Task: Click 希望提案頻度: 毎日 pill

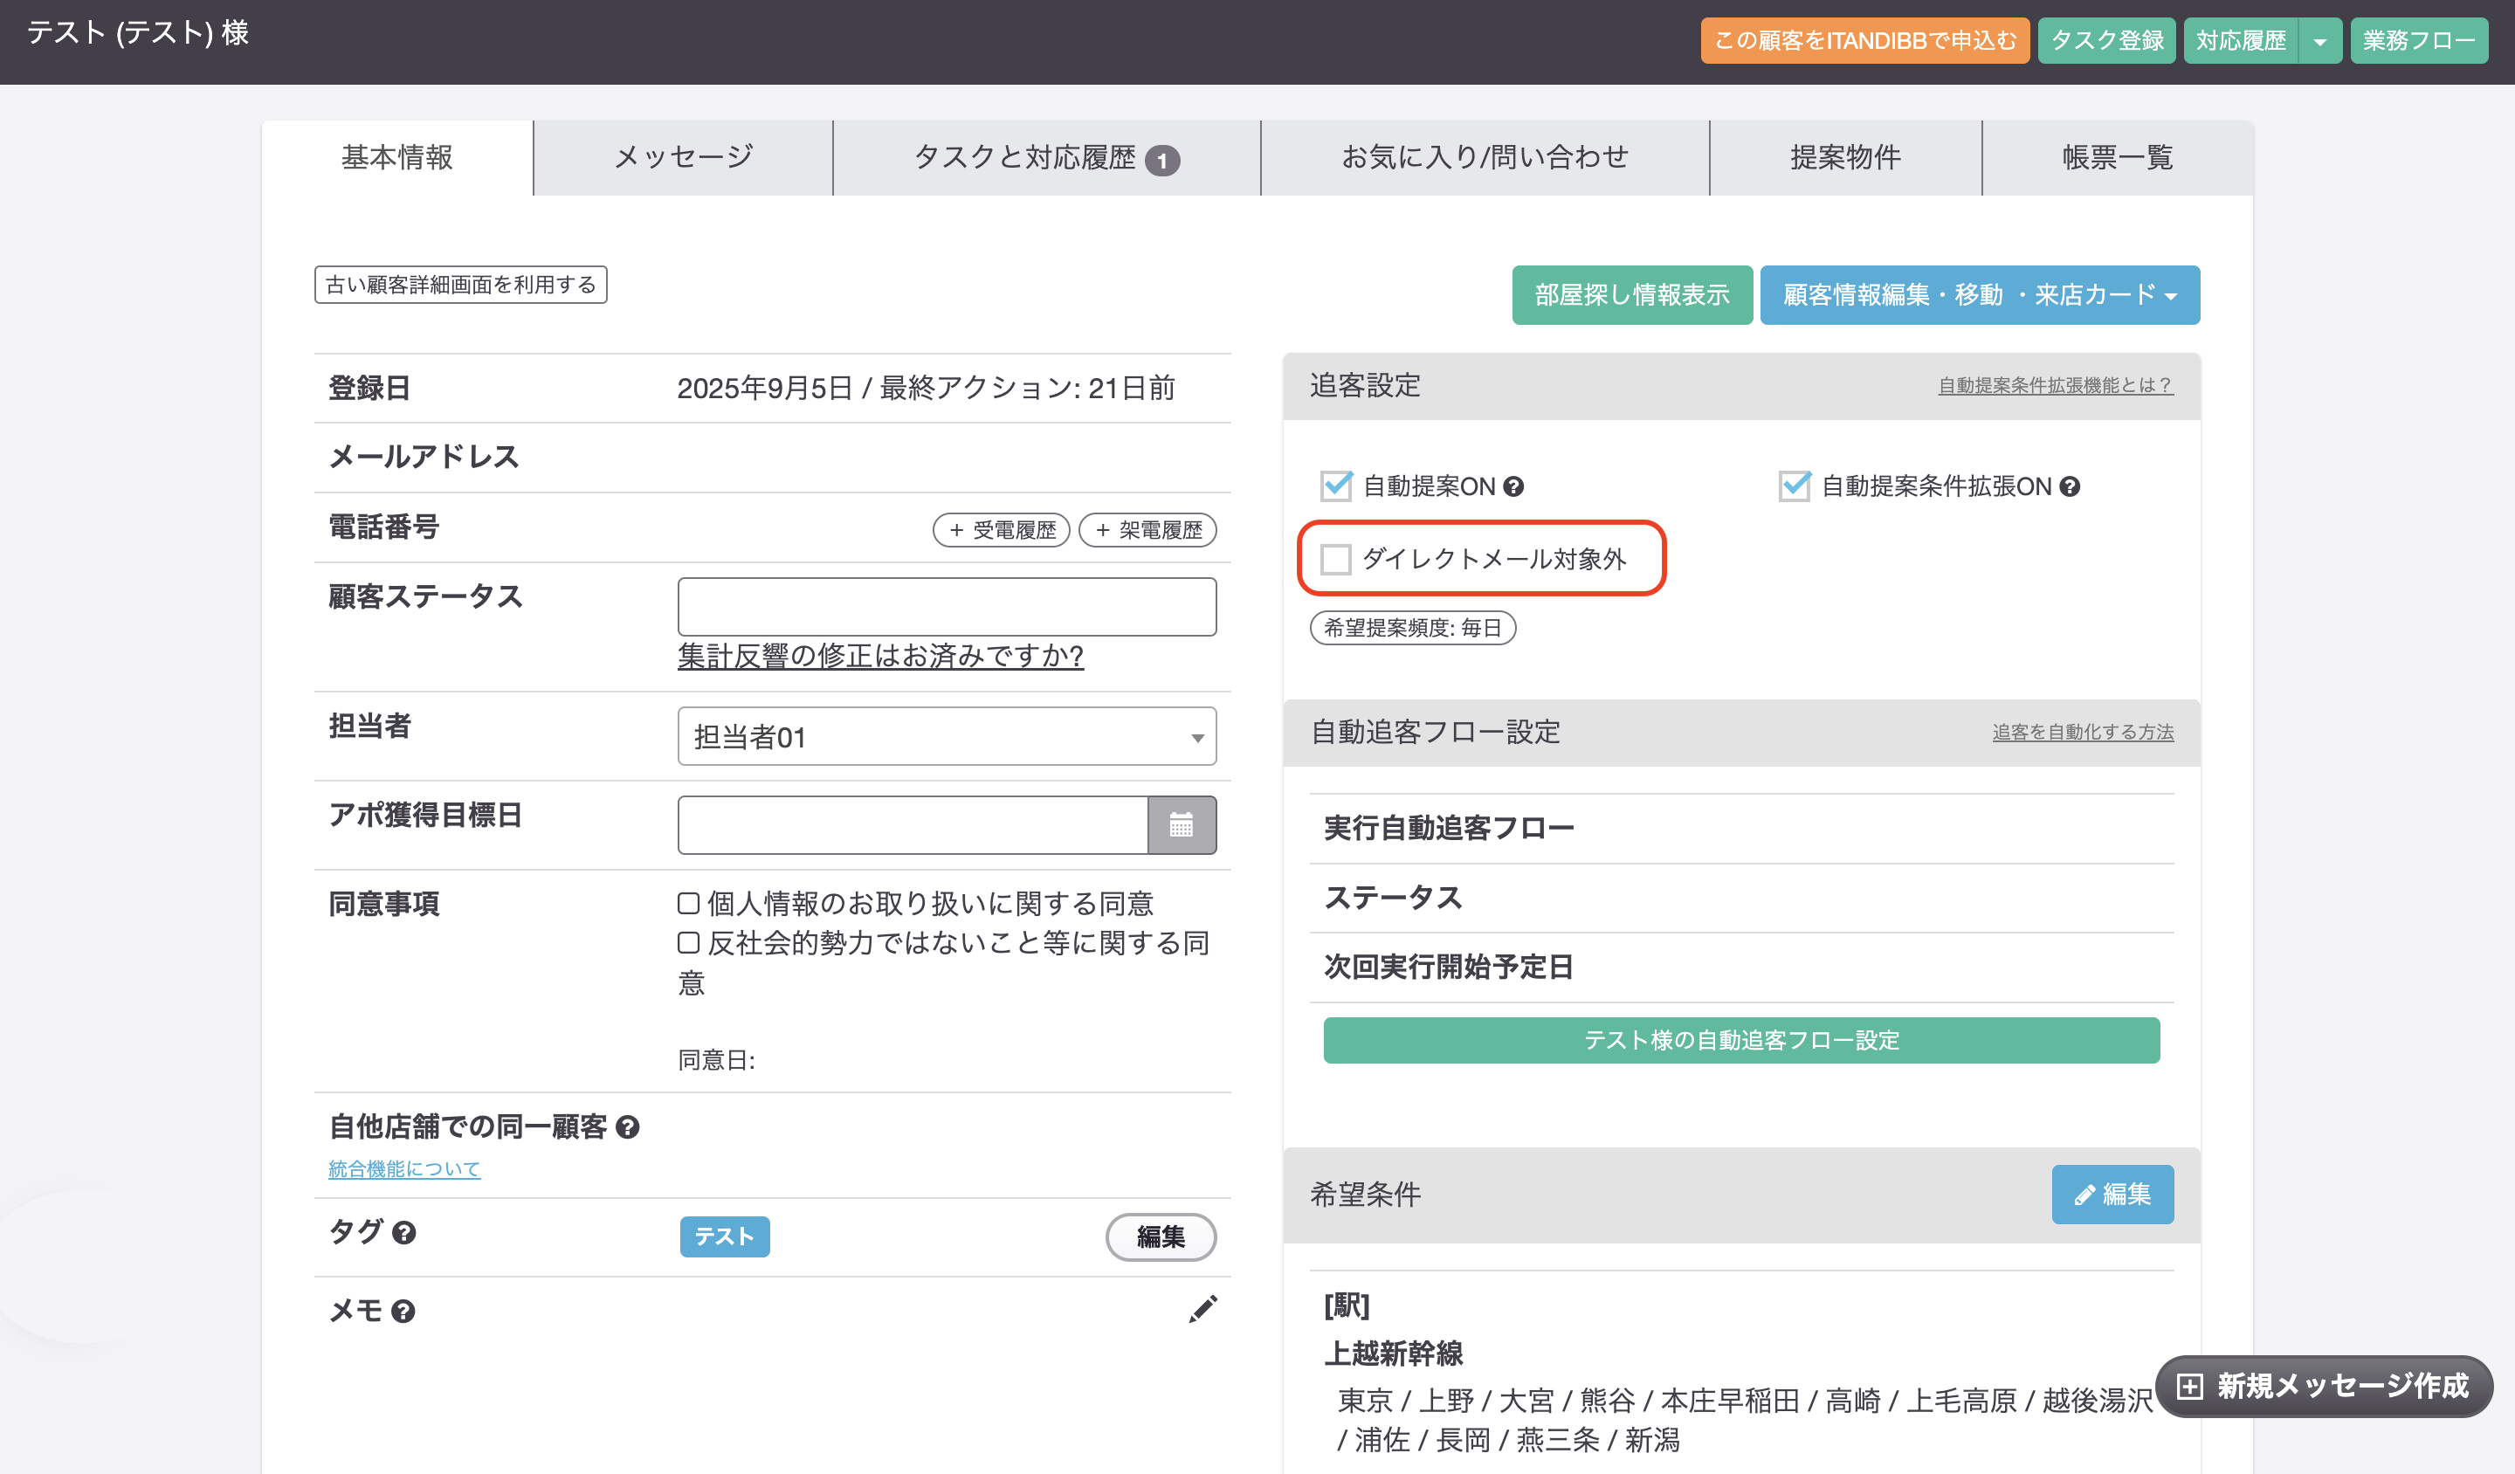Action: 1412,629
